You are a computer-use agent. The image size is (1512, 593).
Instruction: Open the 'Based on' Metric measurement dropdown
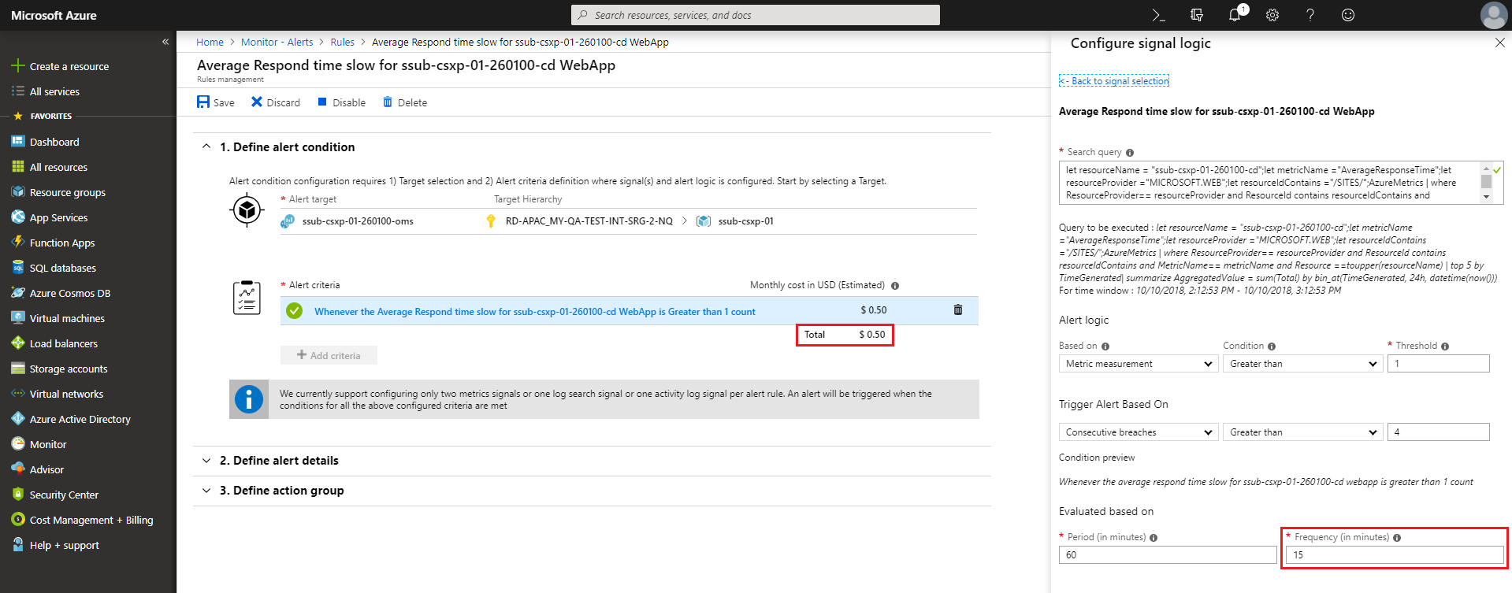pos(1138,364)
